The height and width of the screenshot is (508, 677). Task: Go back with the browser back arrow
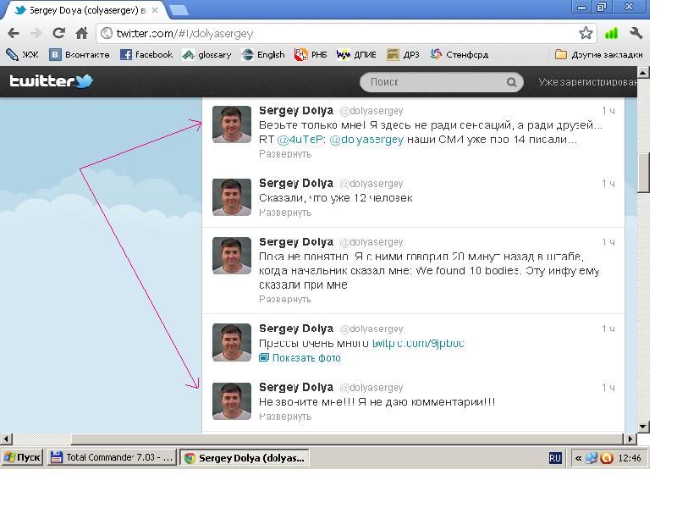[14, 33]
